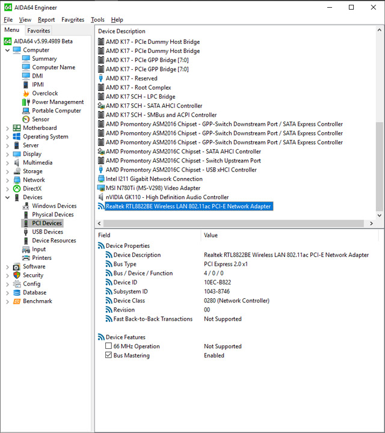Open the File menu
385x433 pixels.
(8, 20)
